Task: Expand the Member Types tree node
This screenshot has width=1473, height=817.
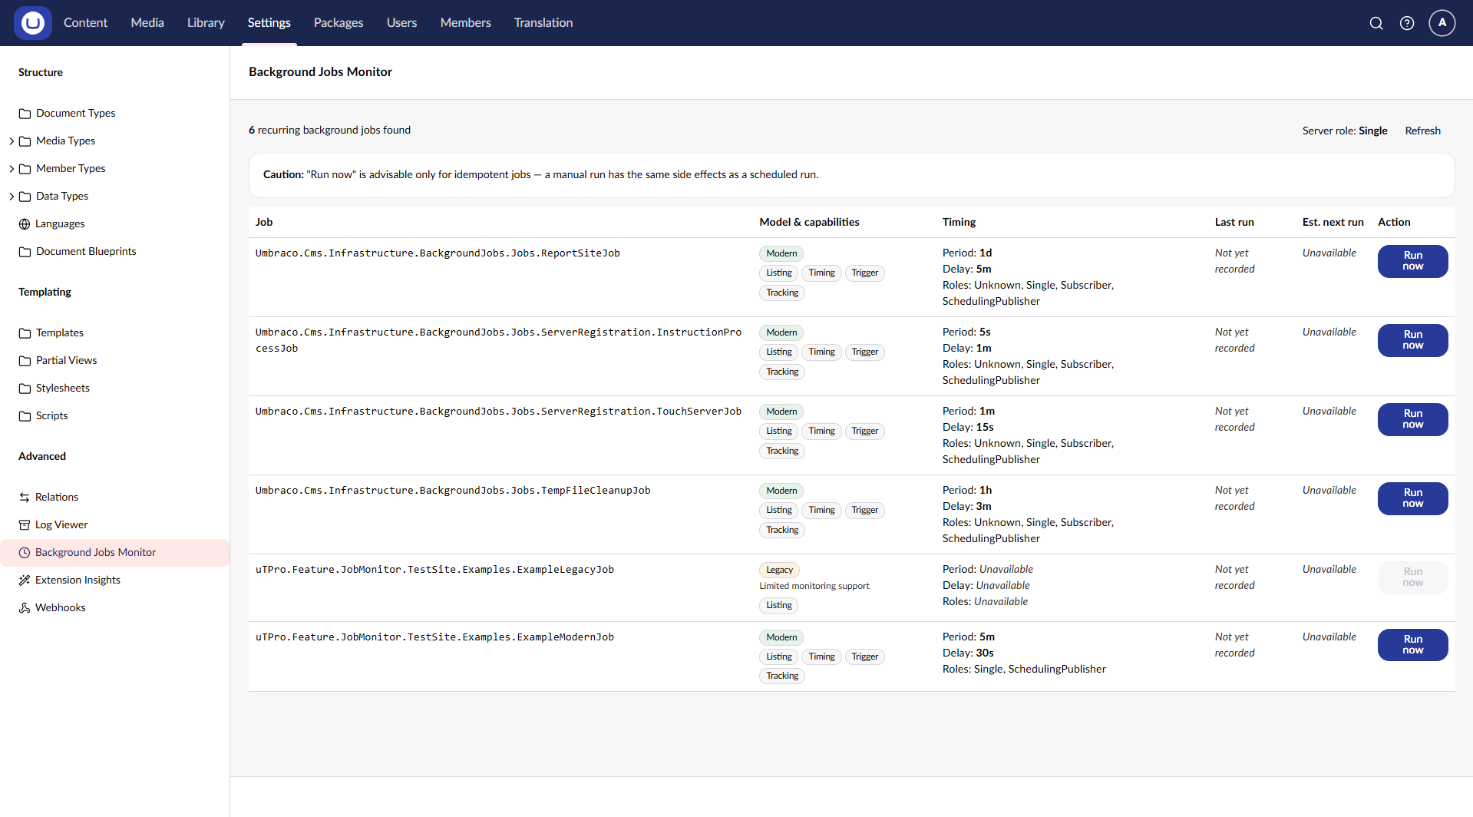Action: (x=12, y=169)
